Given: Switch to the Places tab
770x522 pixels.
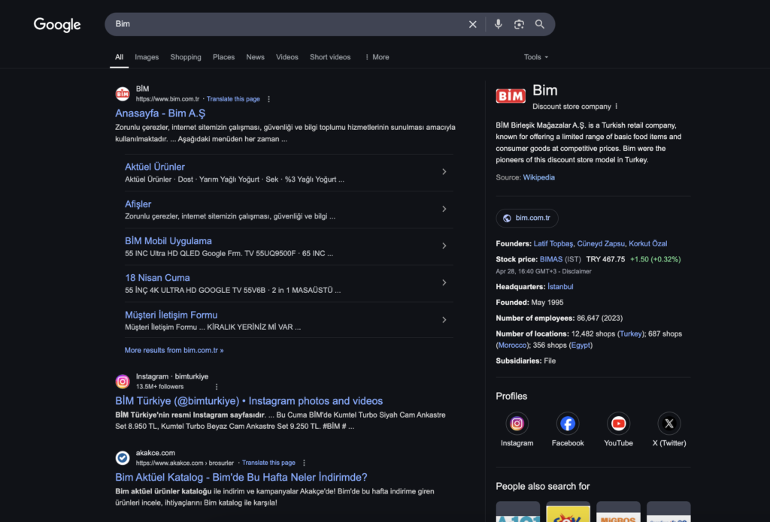Looking at the screenshot, I should (223, 57).
